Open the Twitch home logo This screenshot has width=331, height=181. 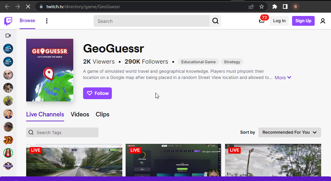[x=8, y=21]
